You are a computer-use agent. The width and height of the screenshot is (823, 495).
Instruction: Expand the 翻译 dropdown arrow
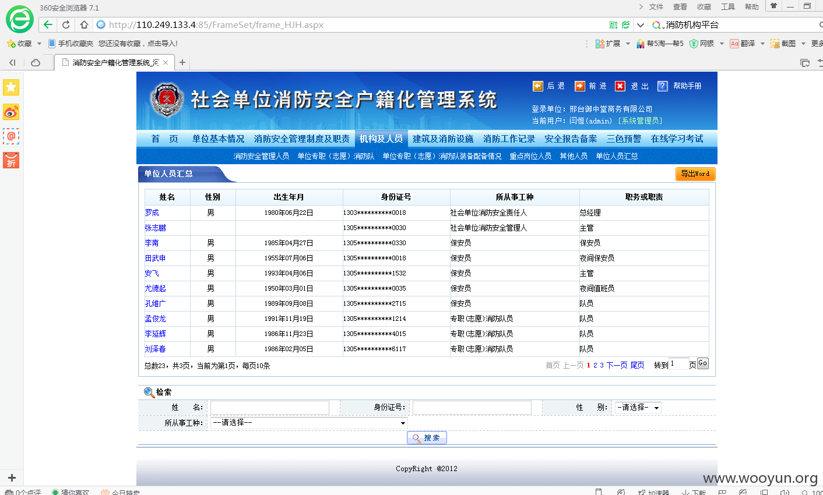762,44
